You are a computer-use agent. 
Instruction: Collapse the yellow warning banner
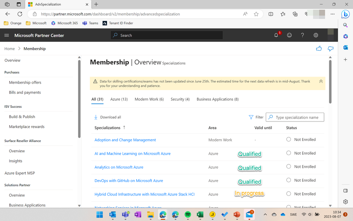point(321,81)
